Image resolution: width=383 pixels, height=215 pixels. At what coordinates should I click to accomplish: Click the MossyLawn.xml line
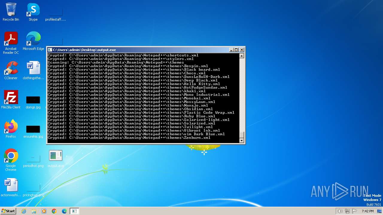(x=131, y=102)
